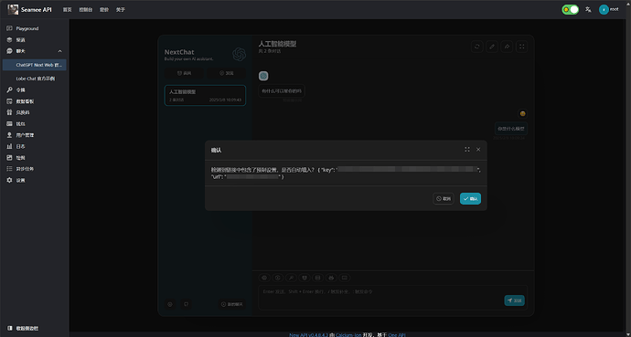Open the data dashboard icon item in the sidebar

10,101
